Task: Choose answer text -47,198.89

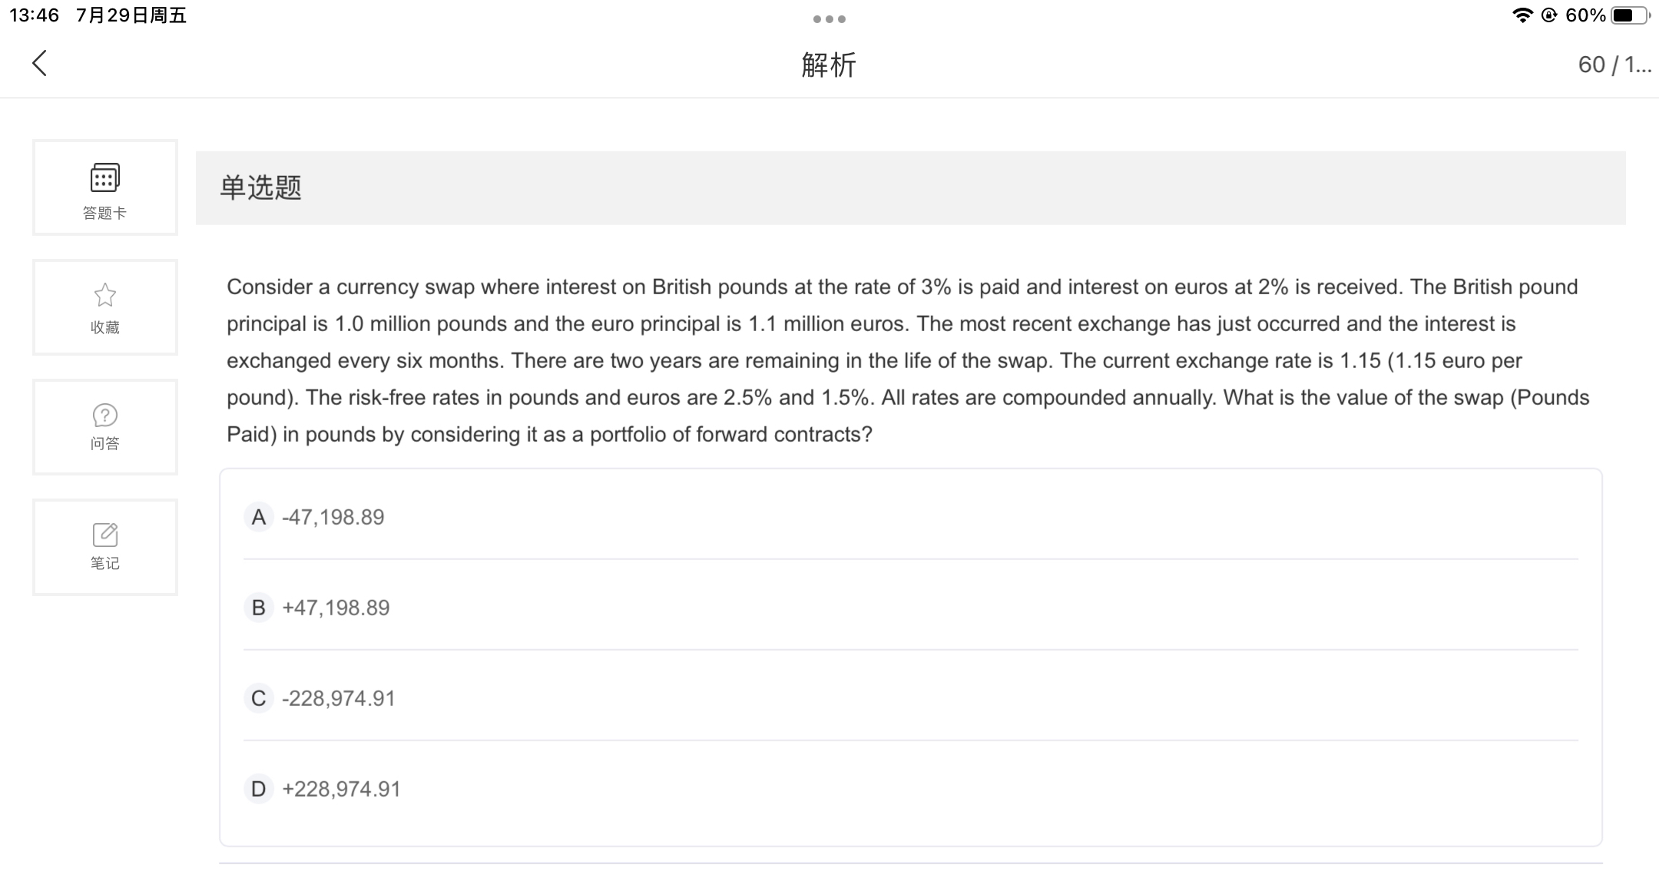Action: tap(333, 517)
